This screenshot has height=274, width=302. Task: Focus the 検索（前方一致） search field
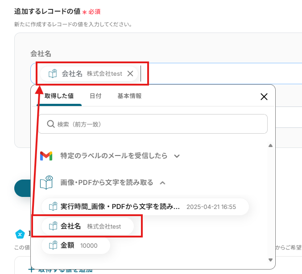[153, 124]
